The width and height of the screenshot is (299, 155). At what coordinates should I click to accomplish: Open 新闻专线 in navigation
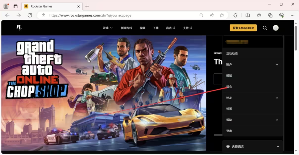point(126,28)
